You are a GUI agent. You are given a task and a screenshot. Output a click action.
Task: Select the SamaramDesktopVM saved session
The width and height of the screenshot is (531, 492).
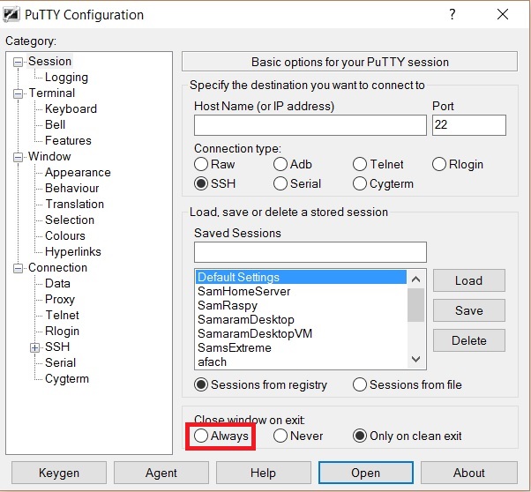click(x=301, y=333)
